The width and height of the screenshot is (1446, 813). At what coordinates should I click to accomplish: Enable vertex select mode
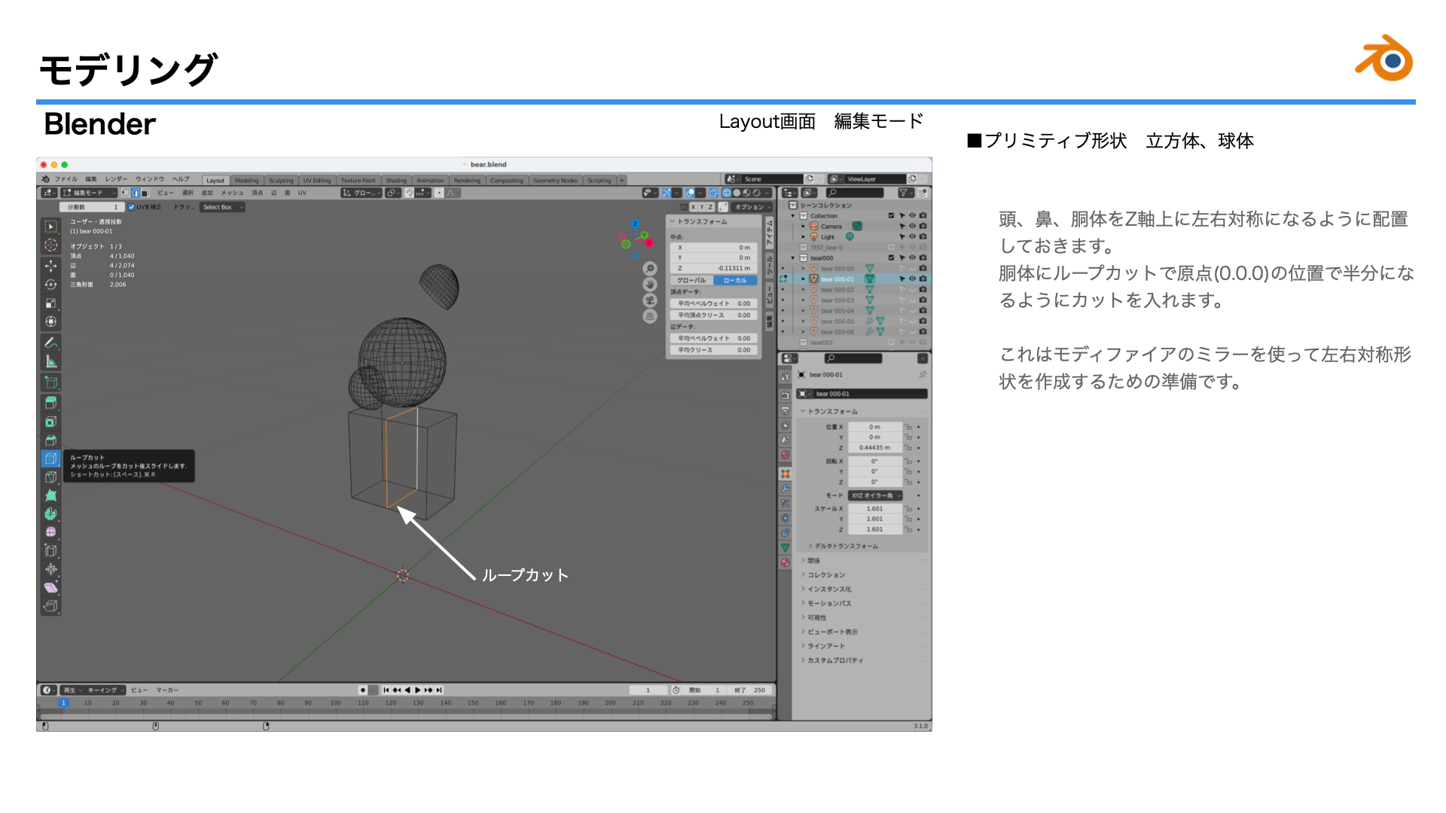pos(127,193)
